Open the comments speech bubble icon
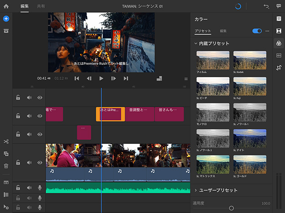This screenshot has height=213, width=285. [x=279, y=6]
